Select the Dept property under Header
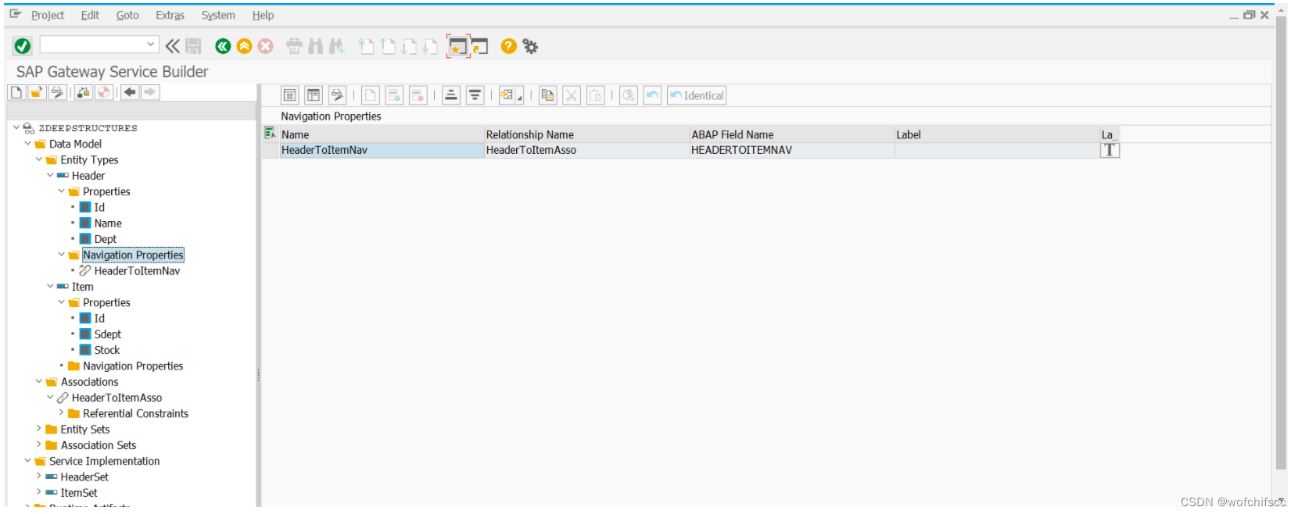This screenshot has height=514, width=1298. click(106, 239)
